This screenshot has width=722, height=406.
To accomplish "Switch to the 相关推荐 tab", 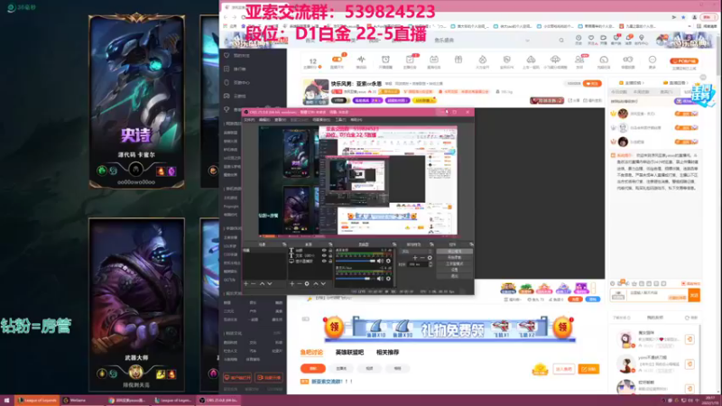I will (x=388, y=352).
